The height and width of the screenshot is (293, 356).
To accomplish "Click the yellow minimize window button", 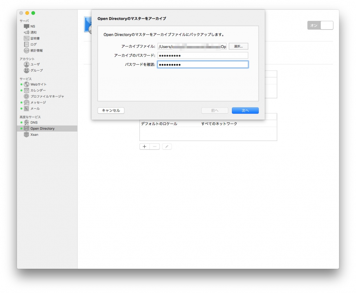I will point(27,13).
